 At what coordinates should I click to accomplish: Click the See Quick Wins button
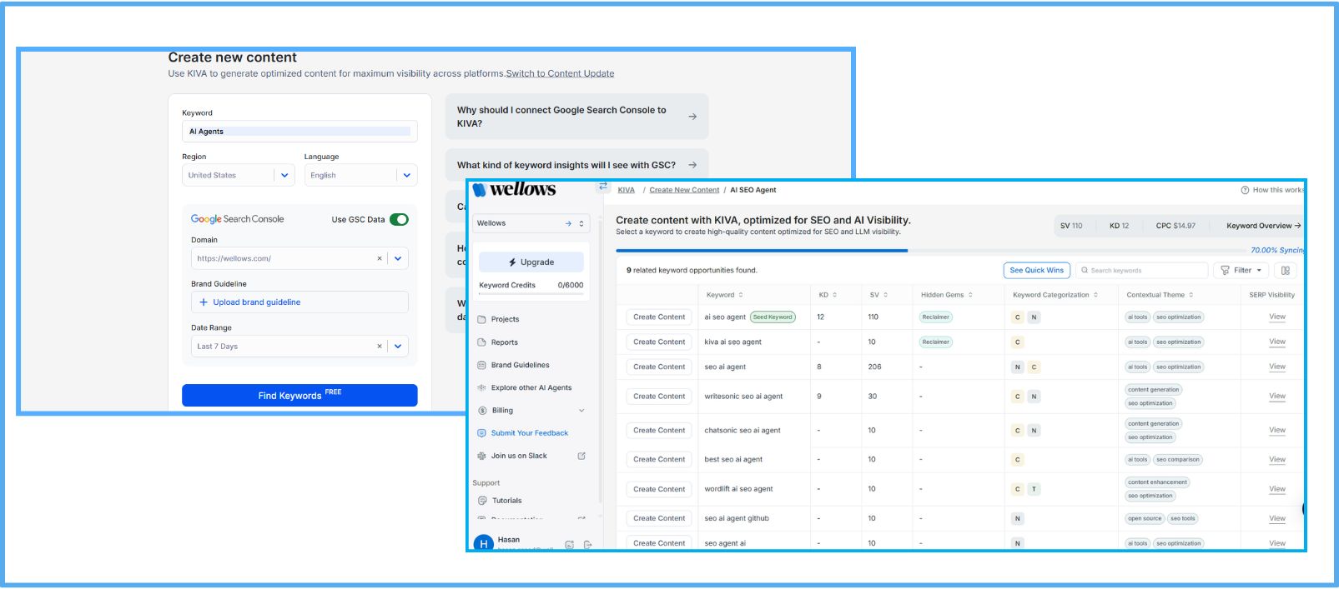(1036, 270)
